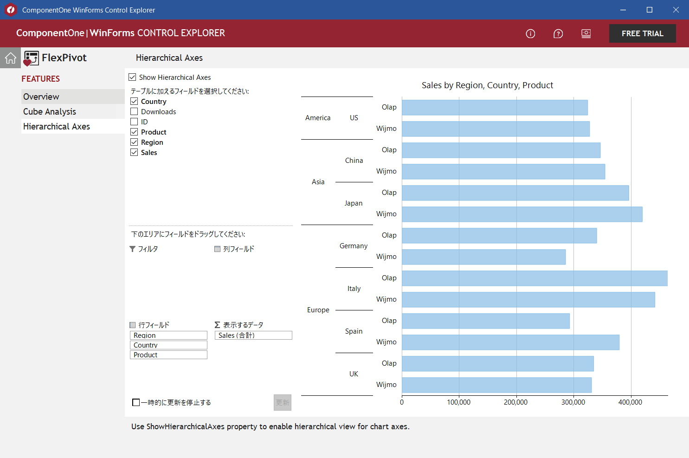Image resolution: width=689 pixels, height=458 pixels.
Task: Open the Overview feature page
Action: pos(73,97)
